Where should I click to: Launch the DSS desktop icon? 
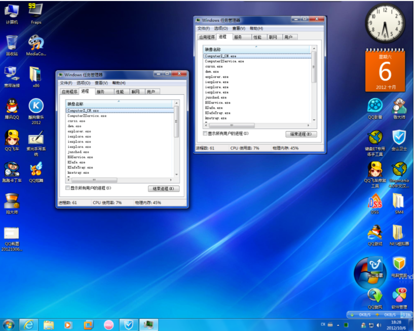(x=375, y=203)
